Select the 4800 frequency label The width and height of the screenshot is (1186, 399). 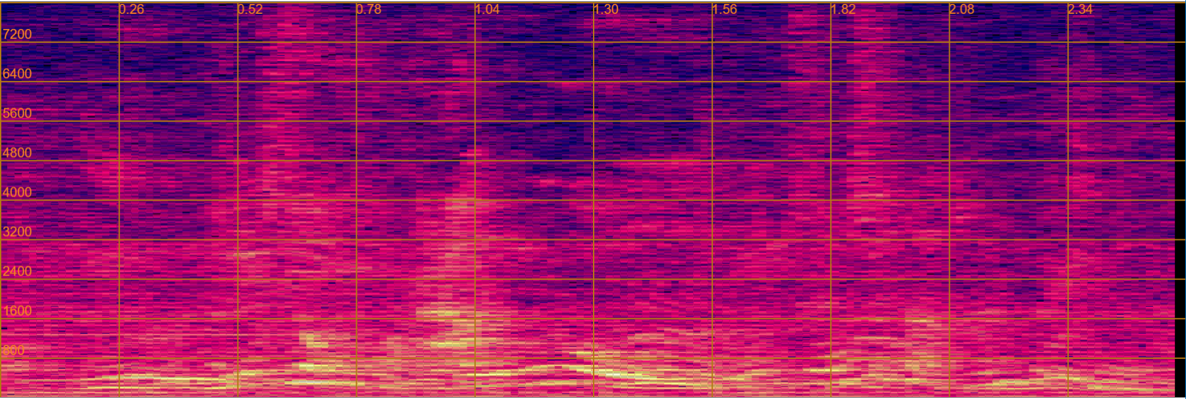[x=17, y=153]
